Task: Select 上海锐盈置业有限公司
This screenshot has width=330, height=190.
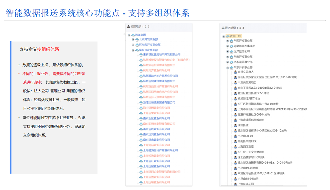Action: [x=156, y=156]
